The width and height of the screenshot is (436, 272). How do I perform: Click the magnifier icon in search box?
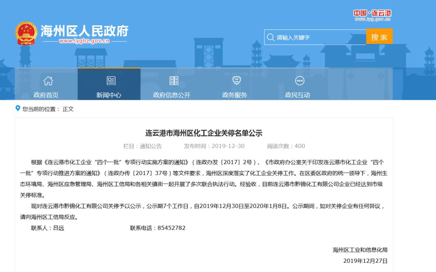(270, 37)
